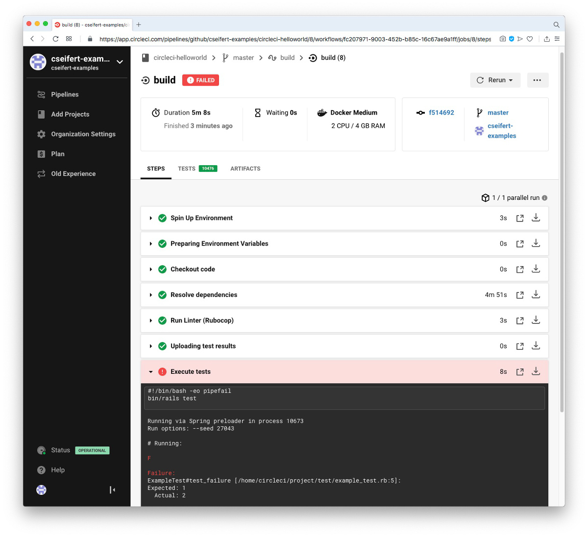
Task: Click the browser search magnifier icon
Action: click(x=556, y=24)
